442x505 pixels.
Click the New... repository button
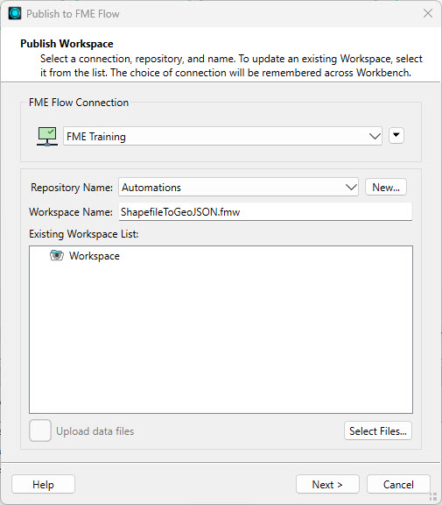coord(386,187)
